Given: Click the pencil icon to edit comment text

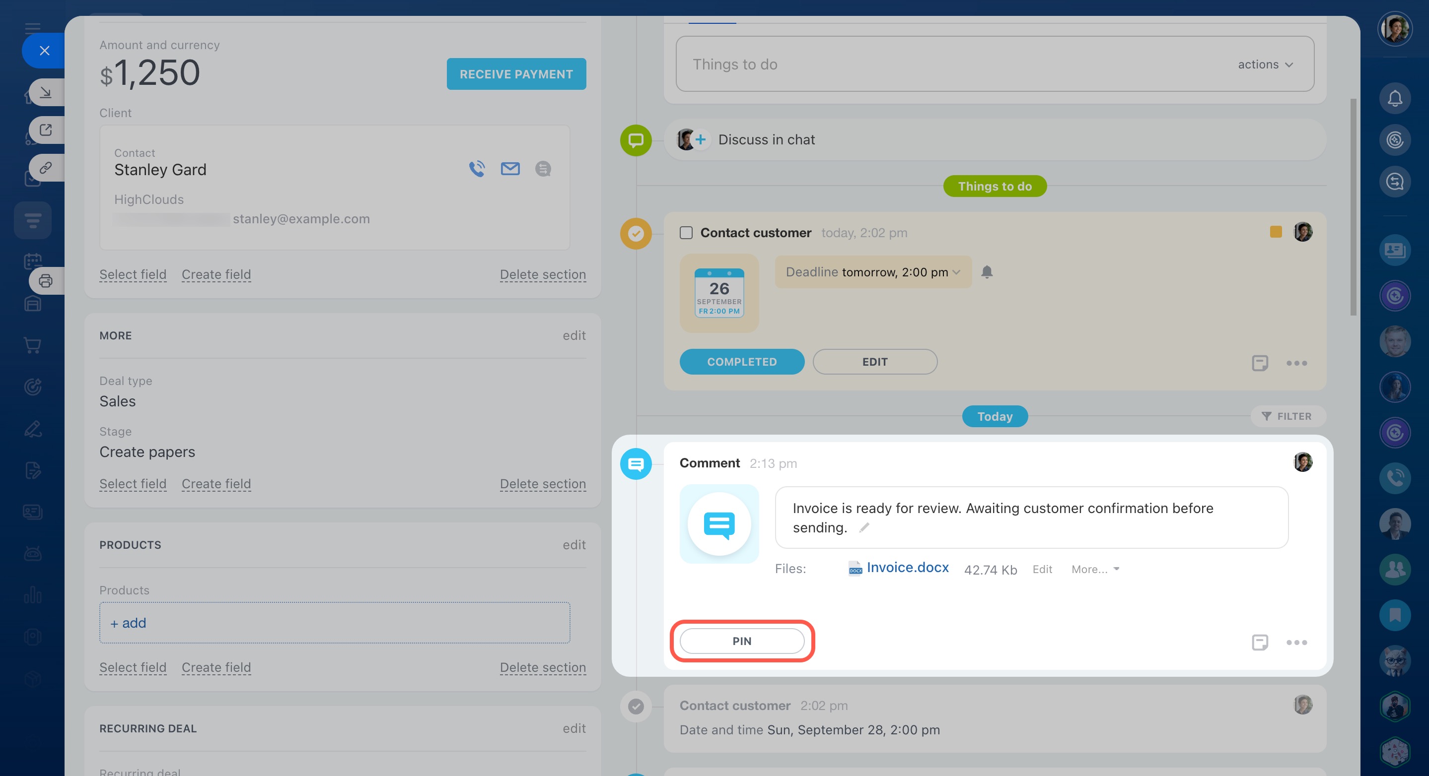Looking at the screenshot, I should point(864,527).
